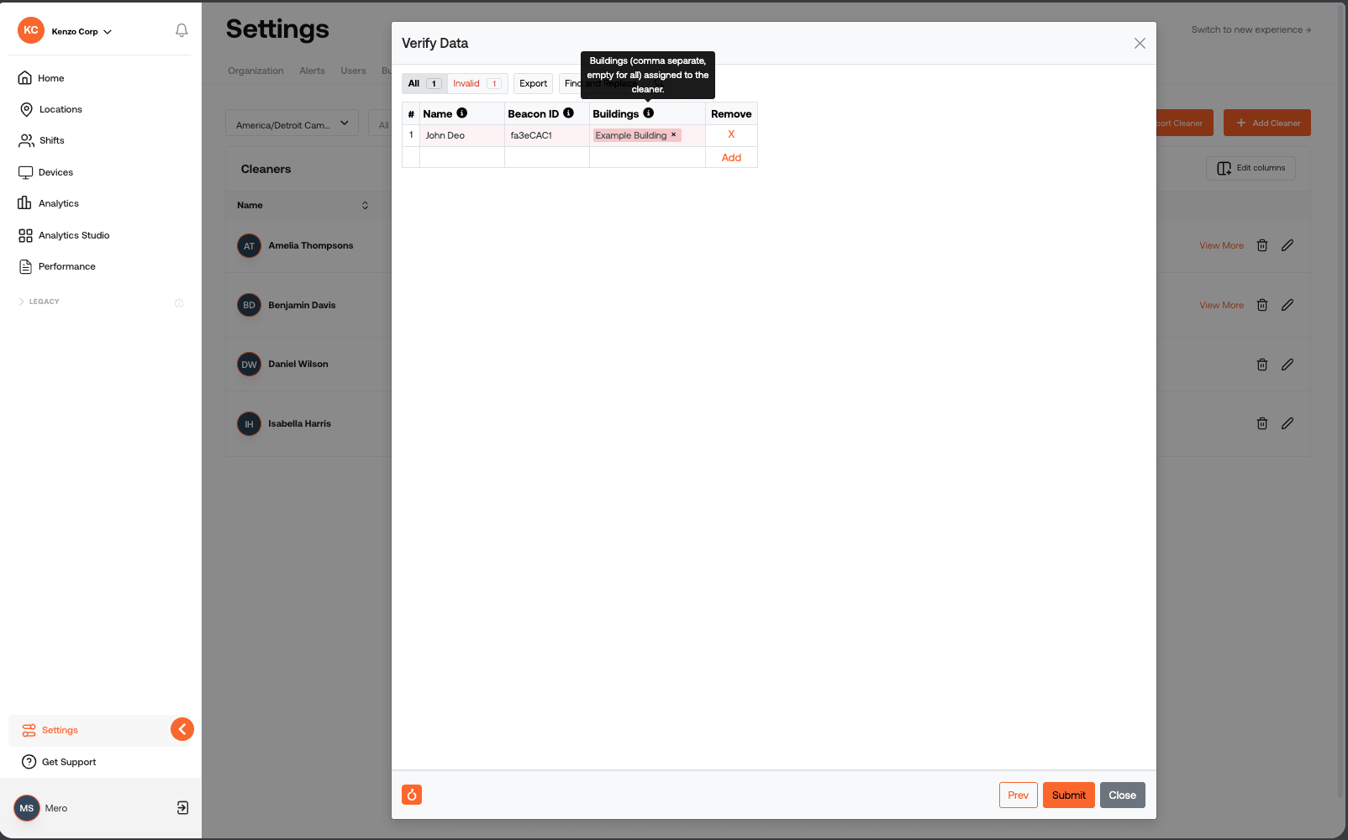Edit Benjamin Davis with the pencil icon
The height and width of the screenshot is (840, 1348).
click(x=1287, y=305)
